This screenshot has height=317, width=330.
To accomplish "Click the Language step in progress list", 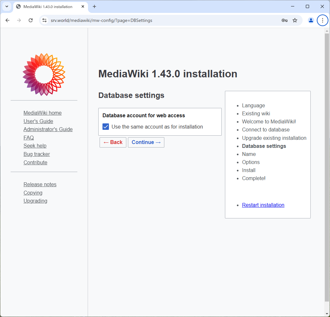I will click(253, 106).
